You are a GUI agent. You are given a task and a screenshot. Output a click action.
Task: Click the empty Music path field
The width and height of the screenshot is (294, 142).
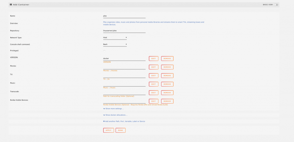(x=124, y=84)
